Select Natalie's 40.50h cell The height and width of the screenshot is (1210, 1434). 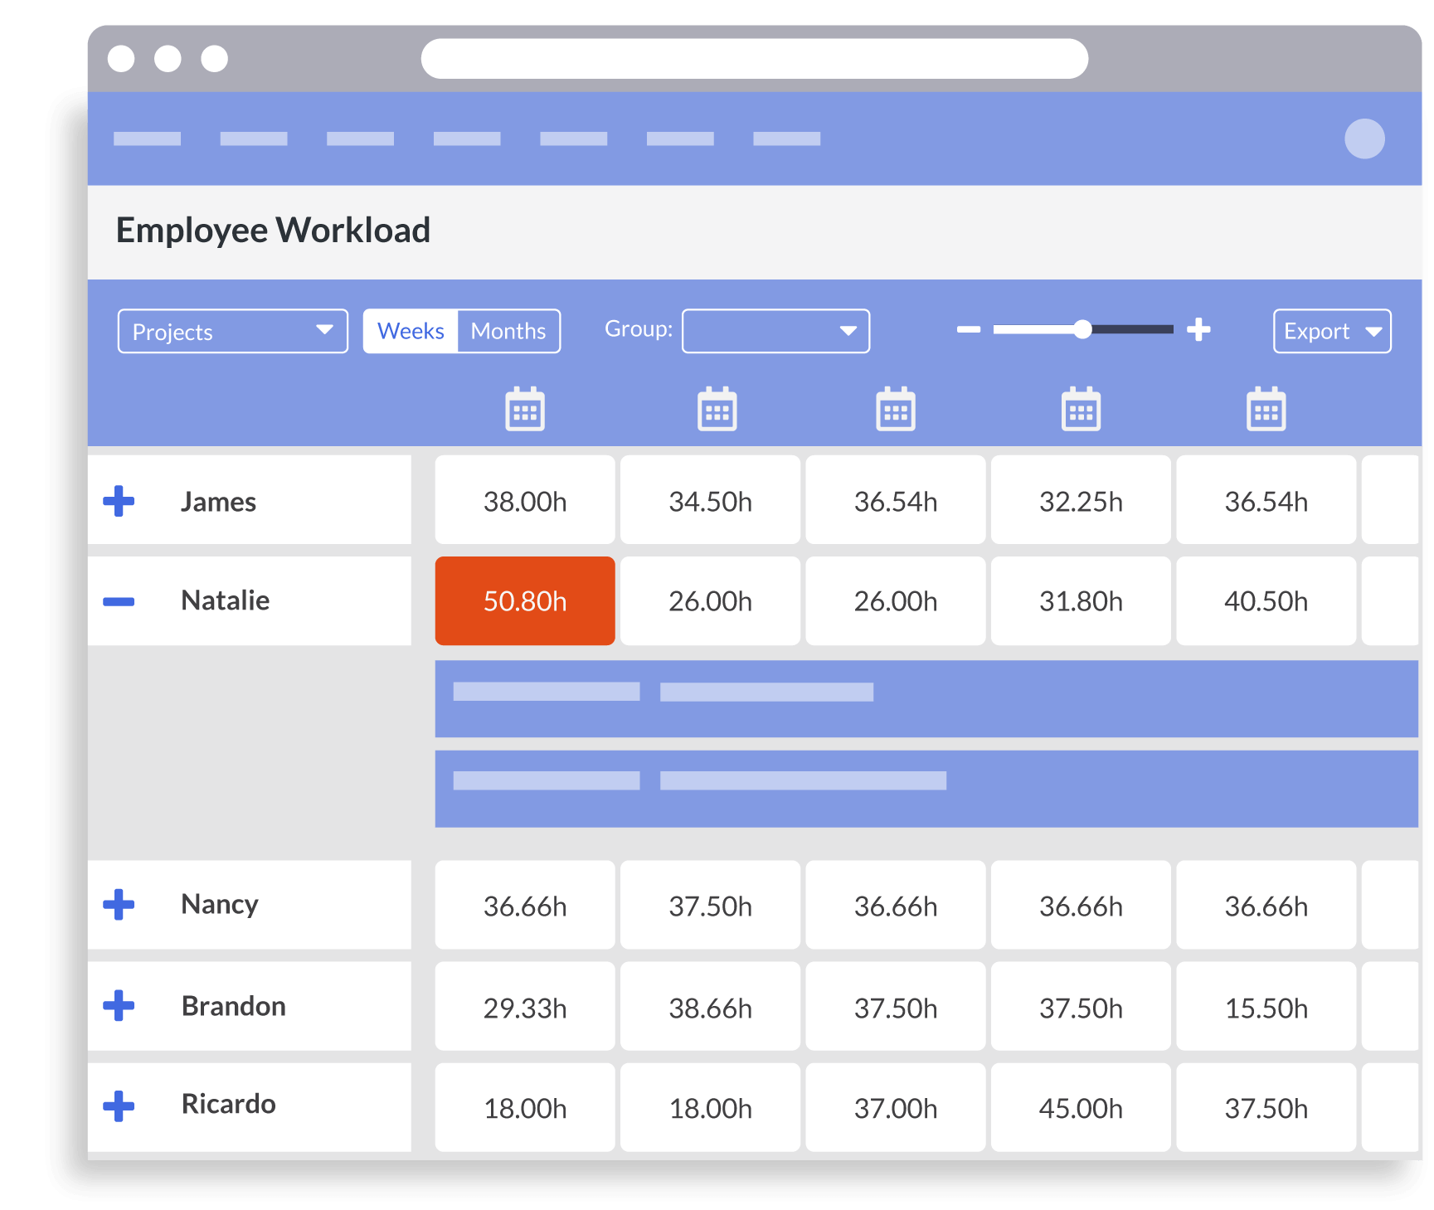click(x=1266, y=600)
